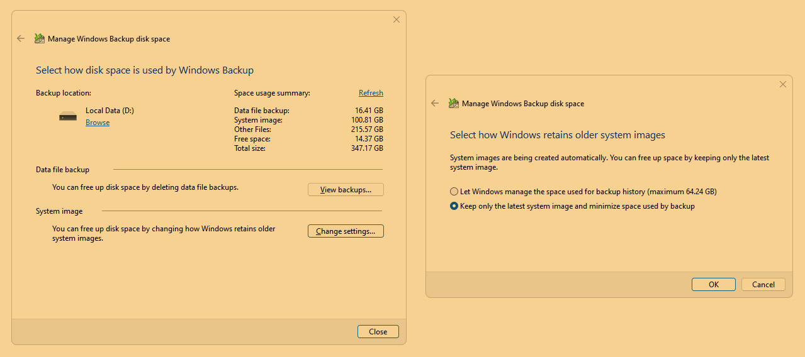
Task: Click the Local Data (D:) label
Action: (x=110, y=111)
